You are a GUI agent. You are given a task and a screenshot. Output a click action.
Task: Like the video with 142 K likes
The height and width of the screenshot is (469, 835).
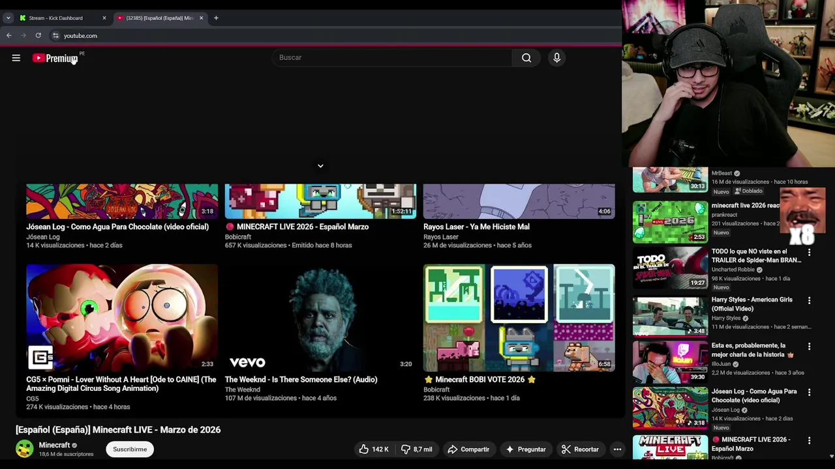[x=374, y=449]
